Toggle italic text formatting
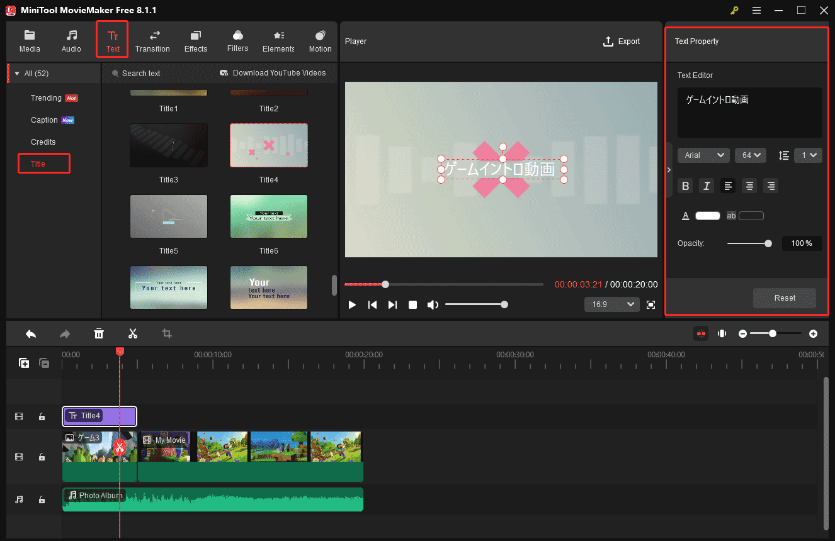Viewport: 835px width, 541px height. pos(707,186)
